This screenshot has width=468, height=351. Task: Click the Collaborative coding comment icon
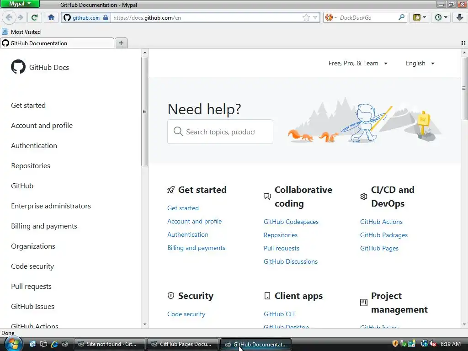pos(267,197)
